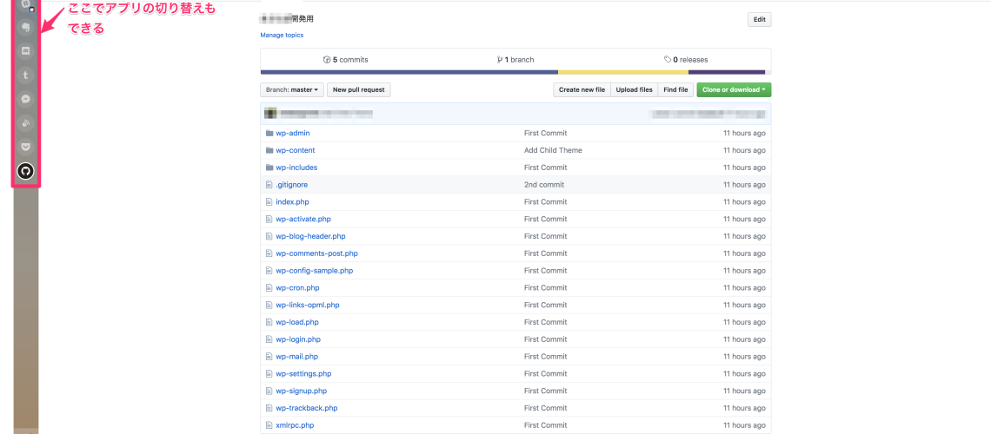Open the wp-content folder link
Image resolution: width=991 pixels, height=434 pixels.
click(296, 150)
